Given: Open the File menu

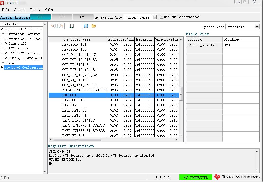Looking at the screenshot, I should pos(6,10).
